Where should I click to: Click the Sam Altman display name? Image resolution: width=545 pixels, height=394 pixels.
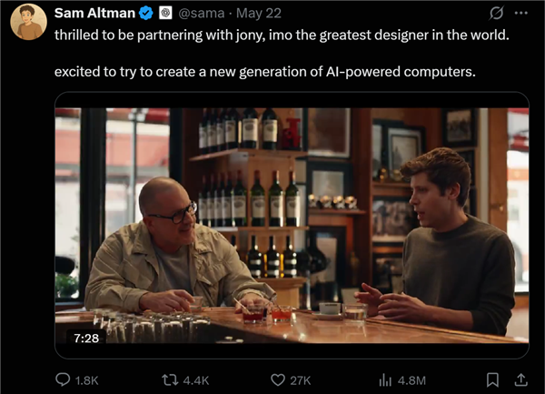tap(94, 13)
